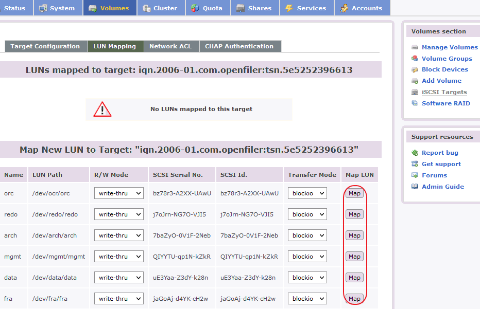Screen dimensions: 480x309
Task: Click the Volumes tab drive icon
Action: pos(93,8)
